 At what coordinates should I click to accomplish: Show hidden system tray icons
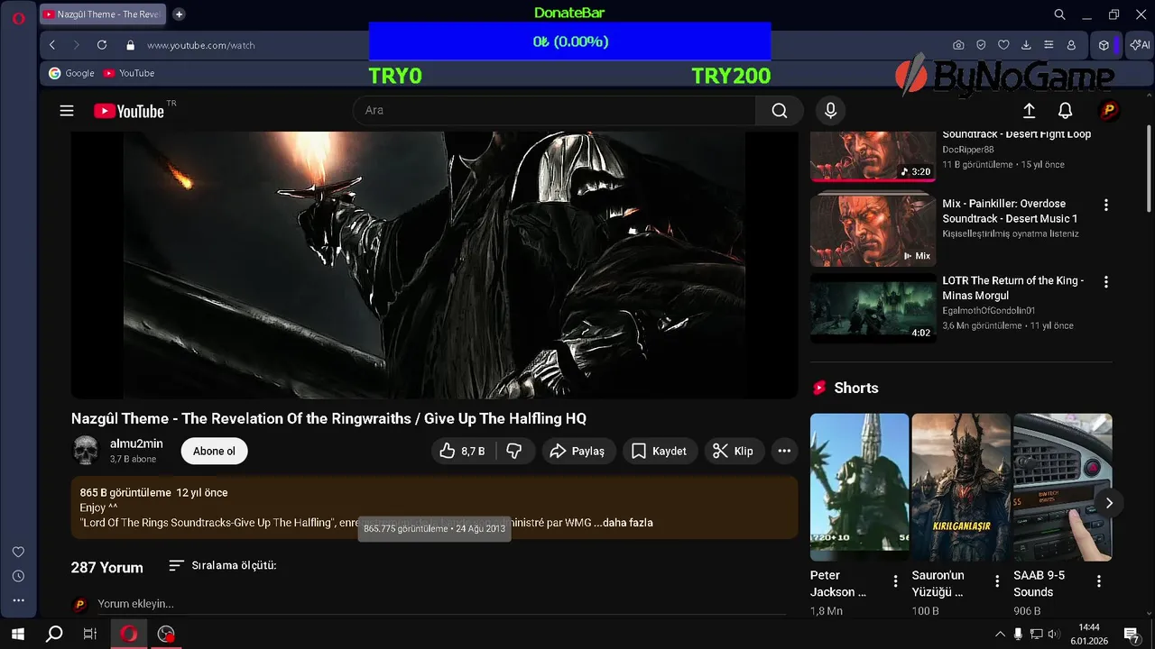click(1000, 634)
